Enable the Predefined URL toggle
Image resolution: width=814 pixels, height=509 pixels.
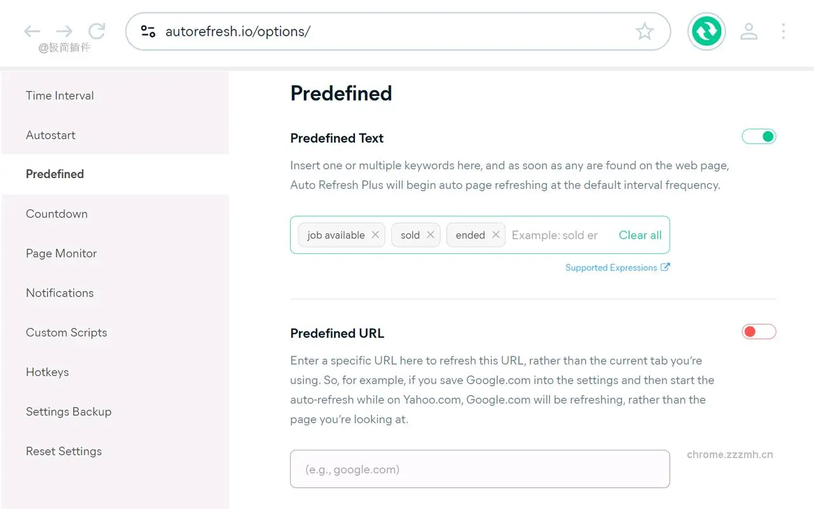[759, 331]
